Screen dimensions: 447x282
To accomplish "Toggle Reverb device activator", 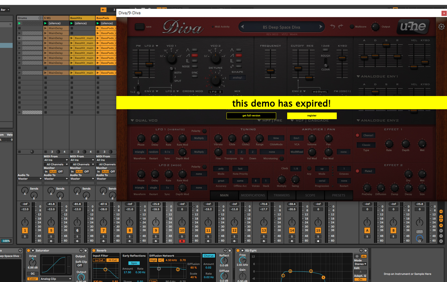I will point(94,251).
